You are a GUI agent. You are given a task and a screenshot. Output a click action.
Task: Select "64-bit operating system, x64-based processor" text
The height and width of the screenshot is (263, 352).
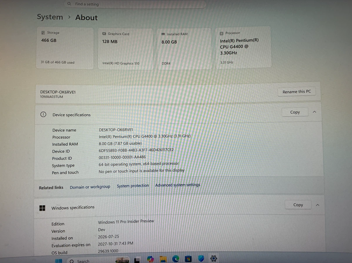click(139, 164)
